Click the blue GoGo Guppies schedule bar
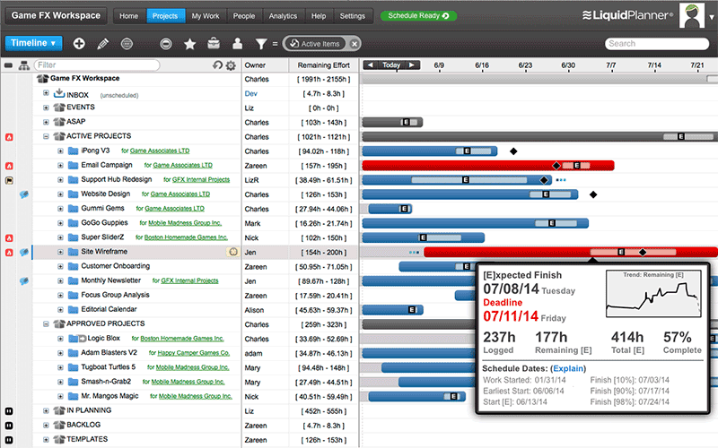The width and height of the screenshot is (718, 448). click(x=475, y=223)
